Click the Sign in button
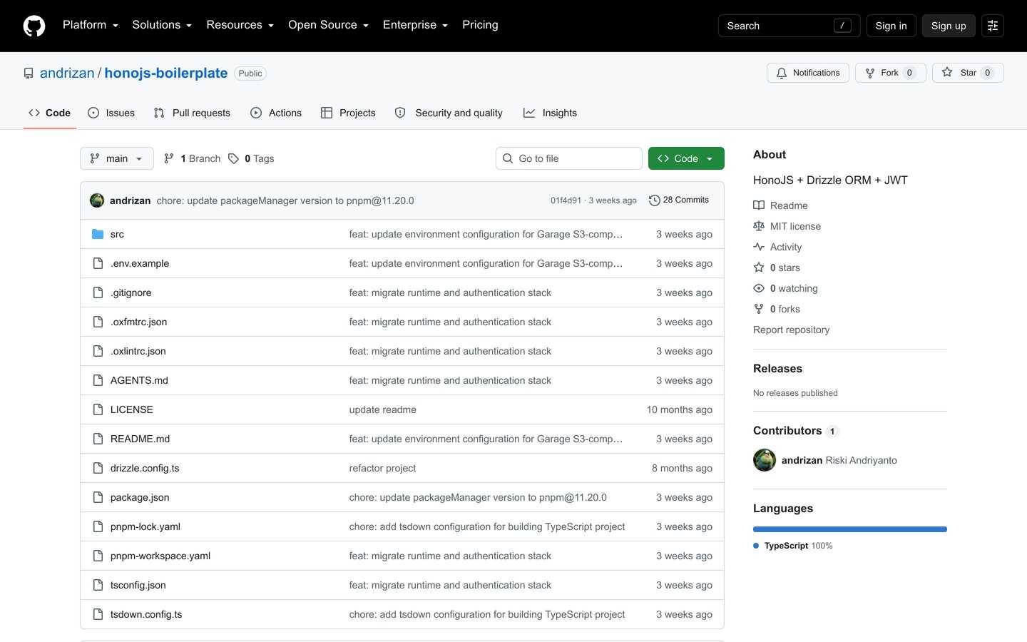This screenshot has width=1027, height=642. point(891,26)
